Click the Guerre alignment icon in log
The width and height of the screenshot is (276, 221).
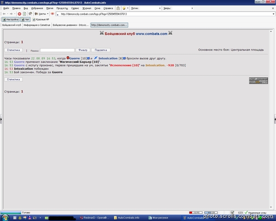(68, 58)
